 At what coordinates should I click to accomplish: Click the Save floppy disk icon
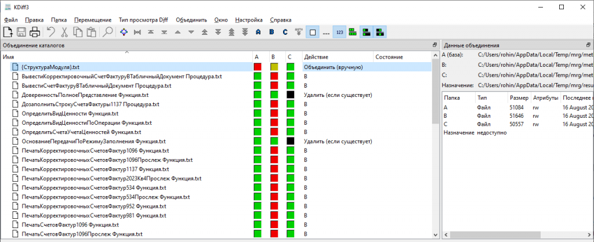tap(21, 32)
